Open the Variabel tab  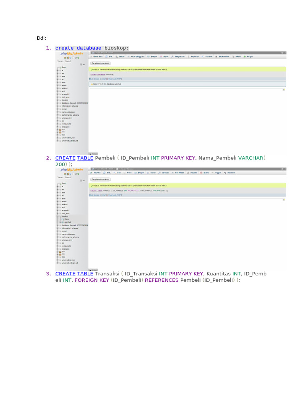tap(207, 56)
